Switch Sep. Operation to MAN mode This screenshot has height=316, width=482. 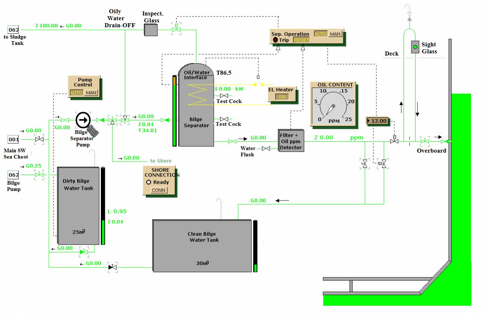335,34
